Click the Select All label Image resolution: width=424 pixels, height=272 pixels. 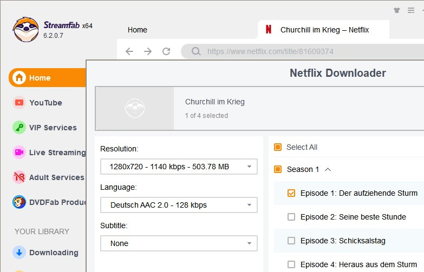302,147
